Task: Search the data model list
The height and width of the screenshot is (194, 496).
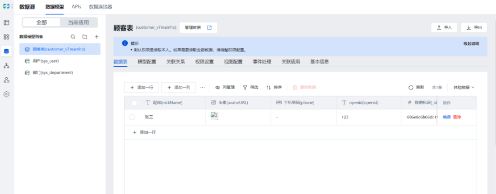Action: [73, 37]
